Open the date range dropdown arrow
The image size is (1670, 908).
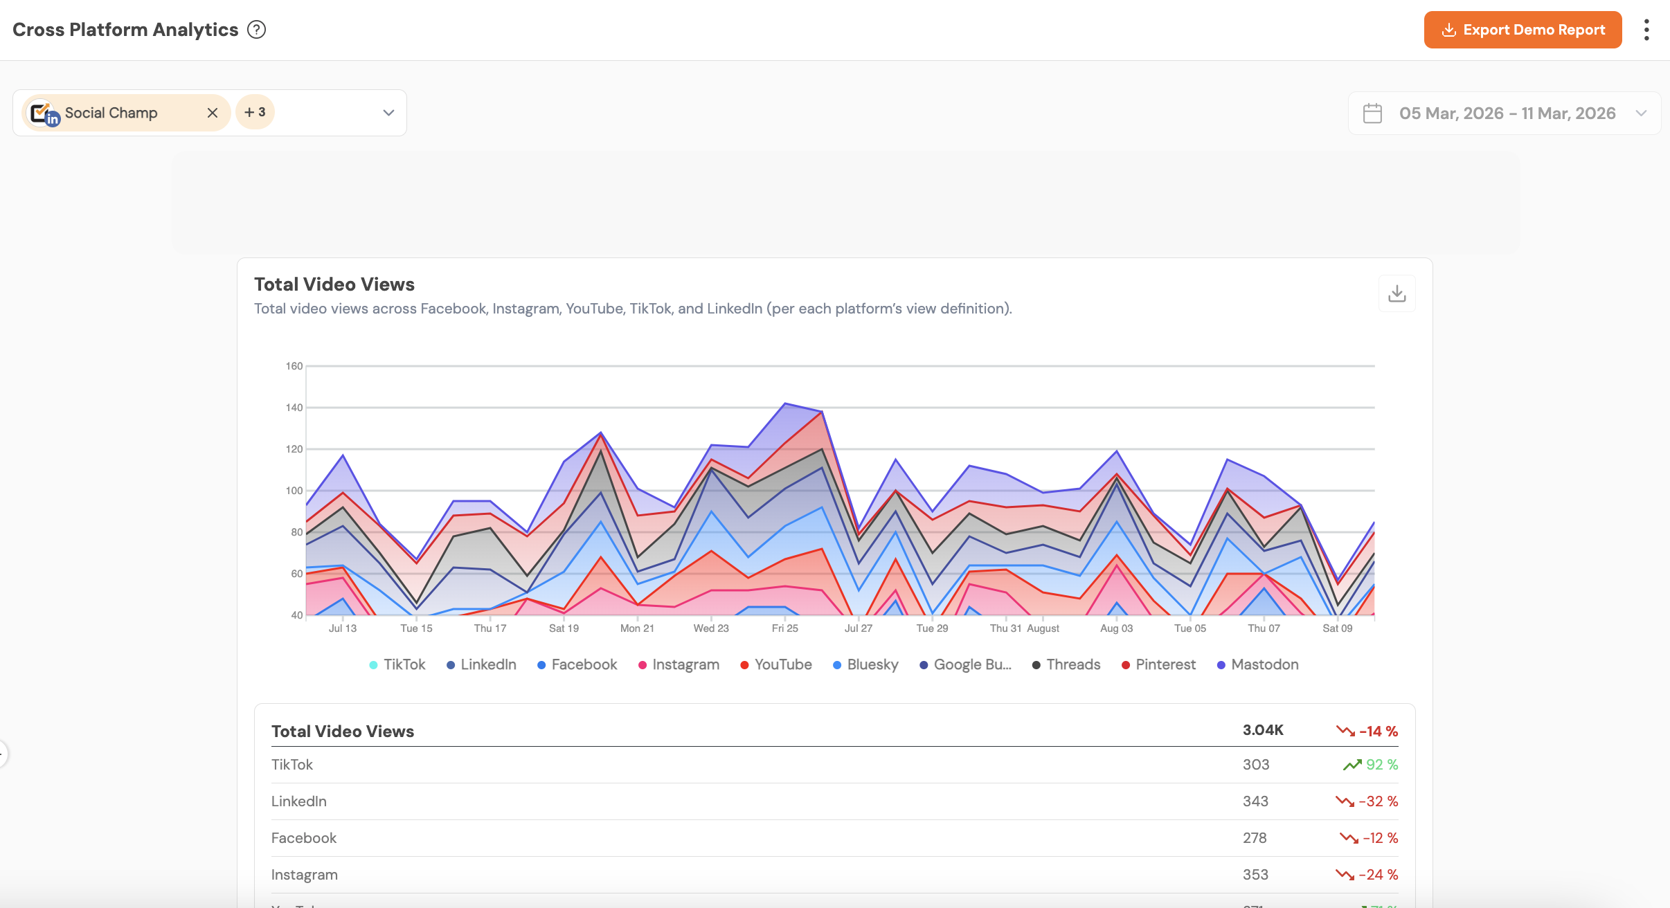click(x=1641, y=113)
